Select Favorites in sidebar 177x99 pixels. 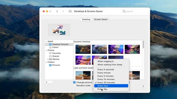pos(56,53)
